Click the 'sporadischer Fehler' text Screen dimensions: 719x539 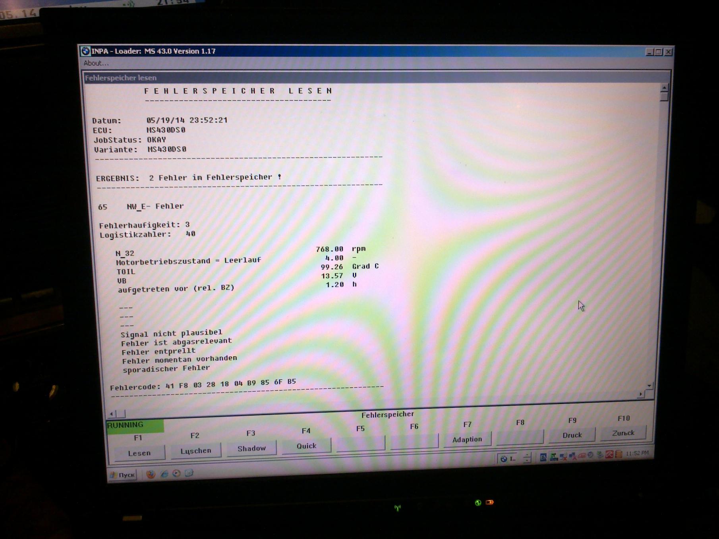[166, 369]
